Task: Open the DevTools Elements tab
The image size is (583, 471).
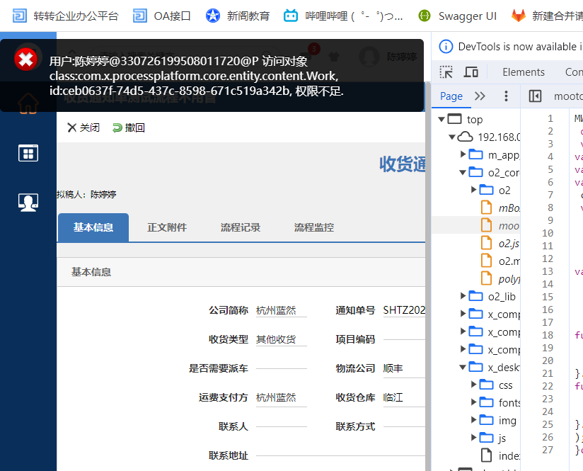Action: (524, 72)
